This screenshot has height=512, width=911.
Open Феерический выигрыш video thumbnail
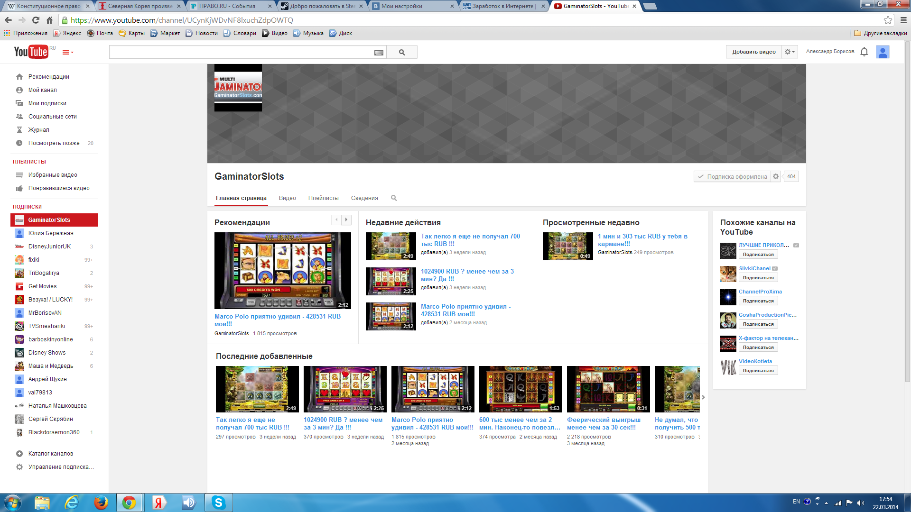click(x=608, y=389)
